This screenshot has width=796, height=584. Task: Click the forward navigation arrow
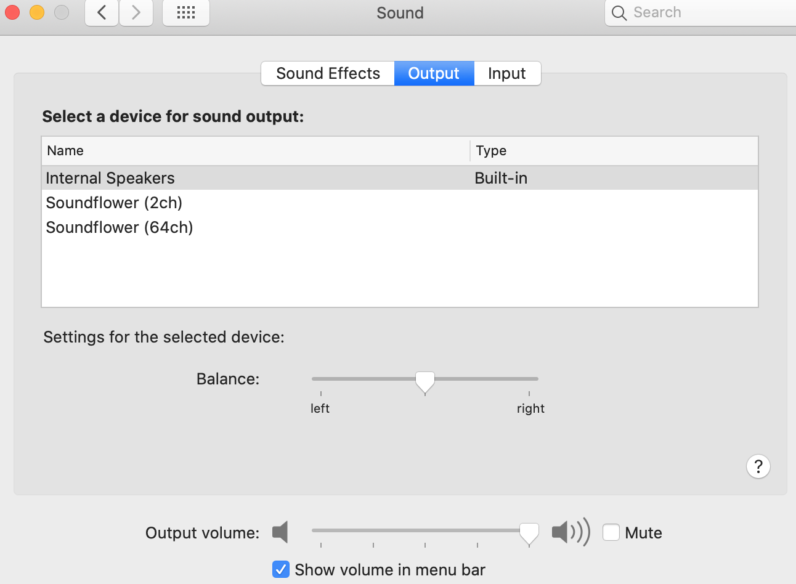pos(136,12)
